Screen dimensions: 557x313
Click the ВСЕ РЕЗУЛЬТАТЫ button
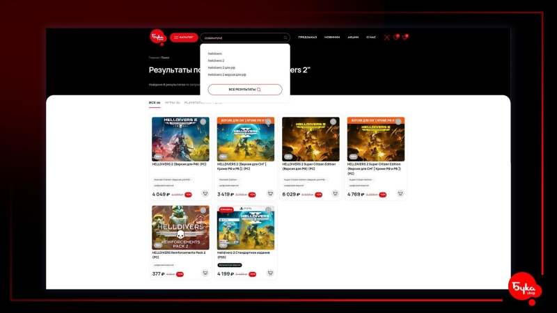245,90
